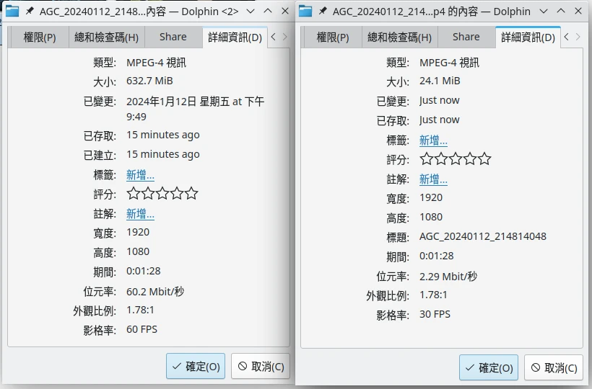Click duration 0:01:28 in right window
This screenshot has width=592, height=389.
coord(437,256)
